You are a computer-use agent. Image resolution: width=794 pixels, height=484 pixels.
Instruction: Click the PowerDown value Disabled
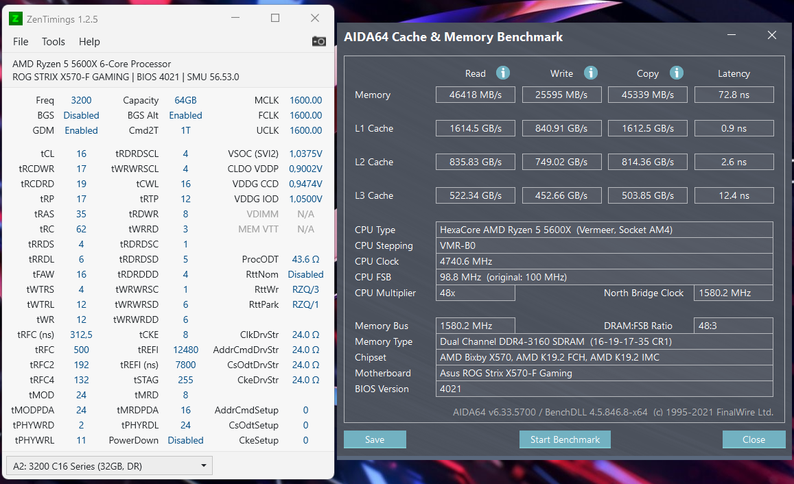[x=185, y=441]
